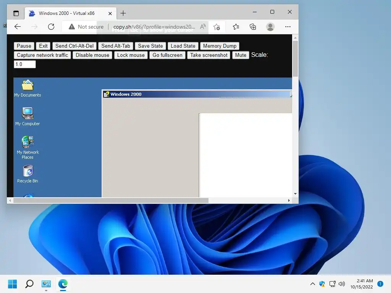
Task: Send Ctrl-Alt-Del to the emulator
Action: click(x=74, y=46)
